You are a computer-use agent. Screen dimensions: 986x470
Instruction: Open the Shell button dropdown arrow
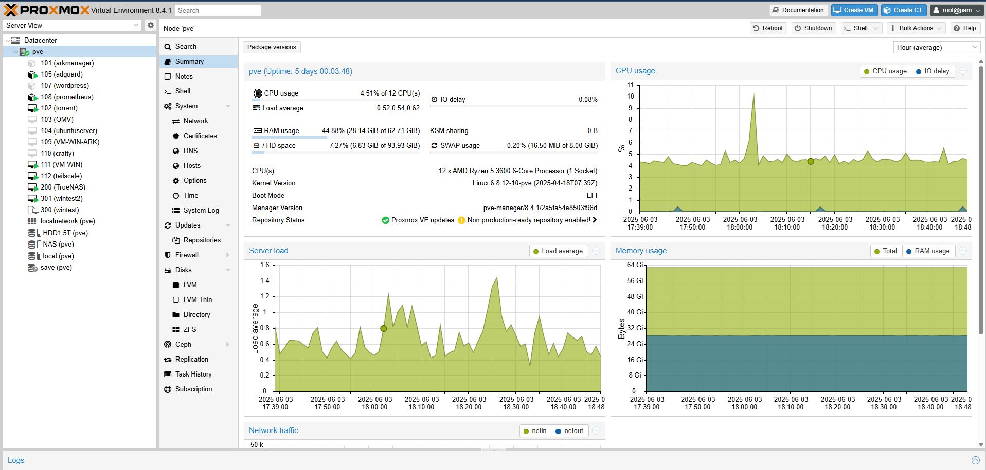point(876,28)
